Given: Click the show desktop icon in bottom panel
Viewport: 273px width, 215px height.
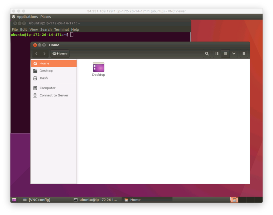Looking at the screenshot, I should tap(14, 200).
